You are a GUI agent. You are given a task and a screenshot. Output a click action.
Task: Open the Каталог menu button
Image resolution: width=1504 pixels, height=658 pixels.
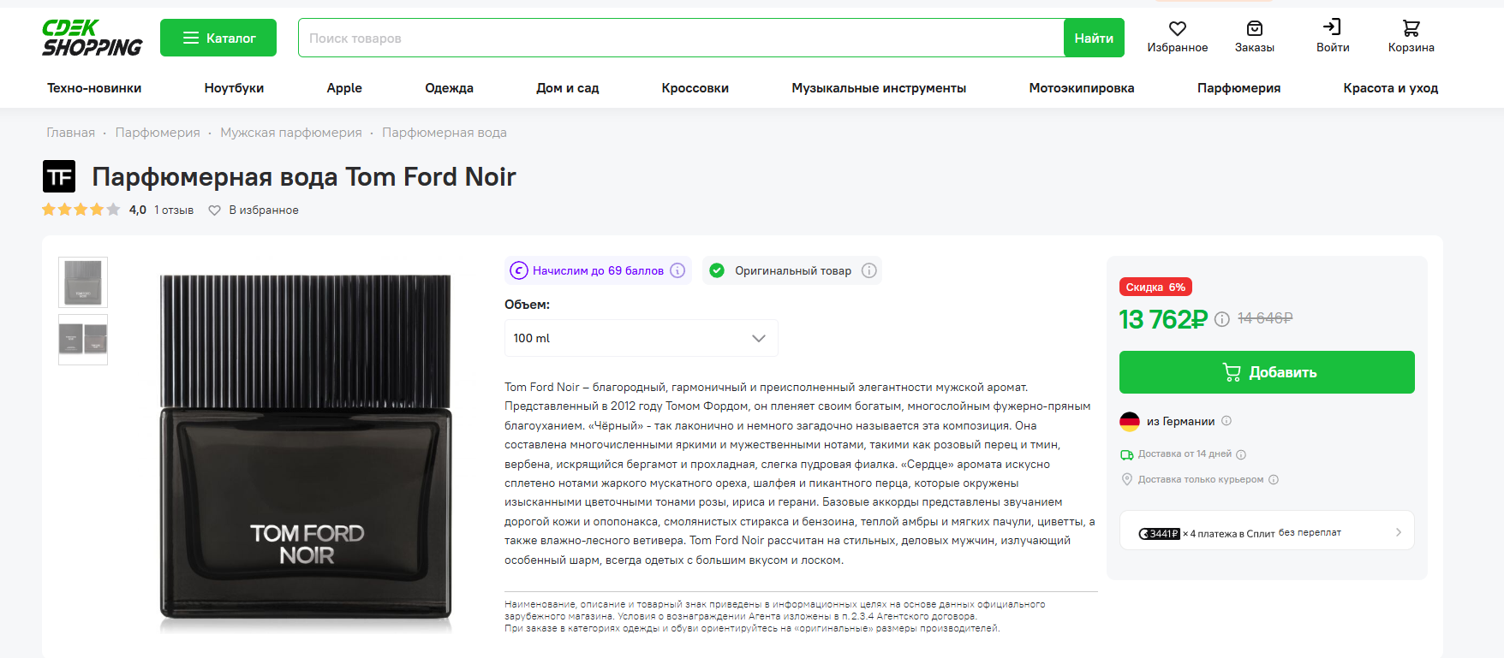pos(218,38)
